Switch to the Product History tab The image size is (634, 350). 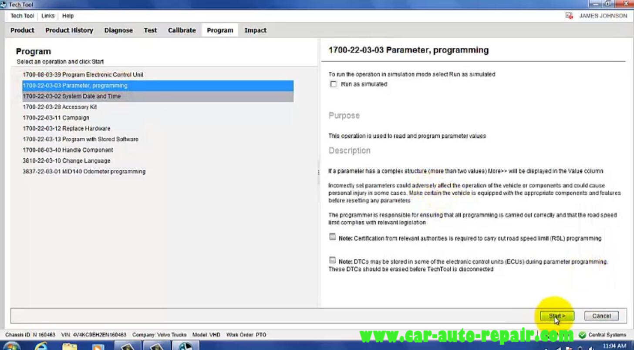pos(69,30)
